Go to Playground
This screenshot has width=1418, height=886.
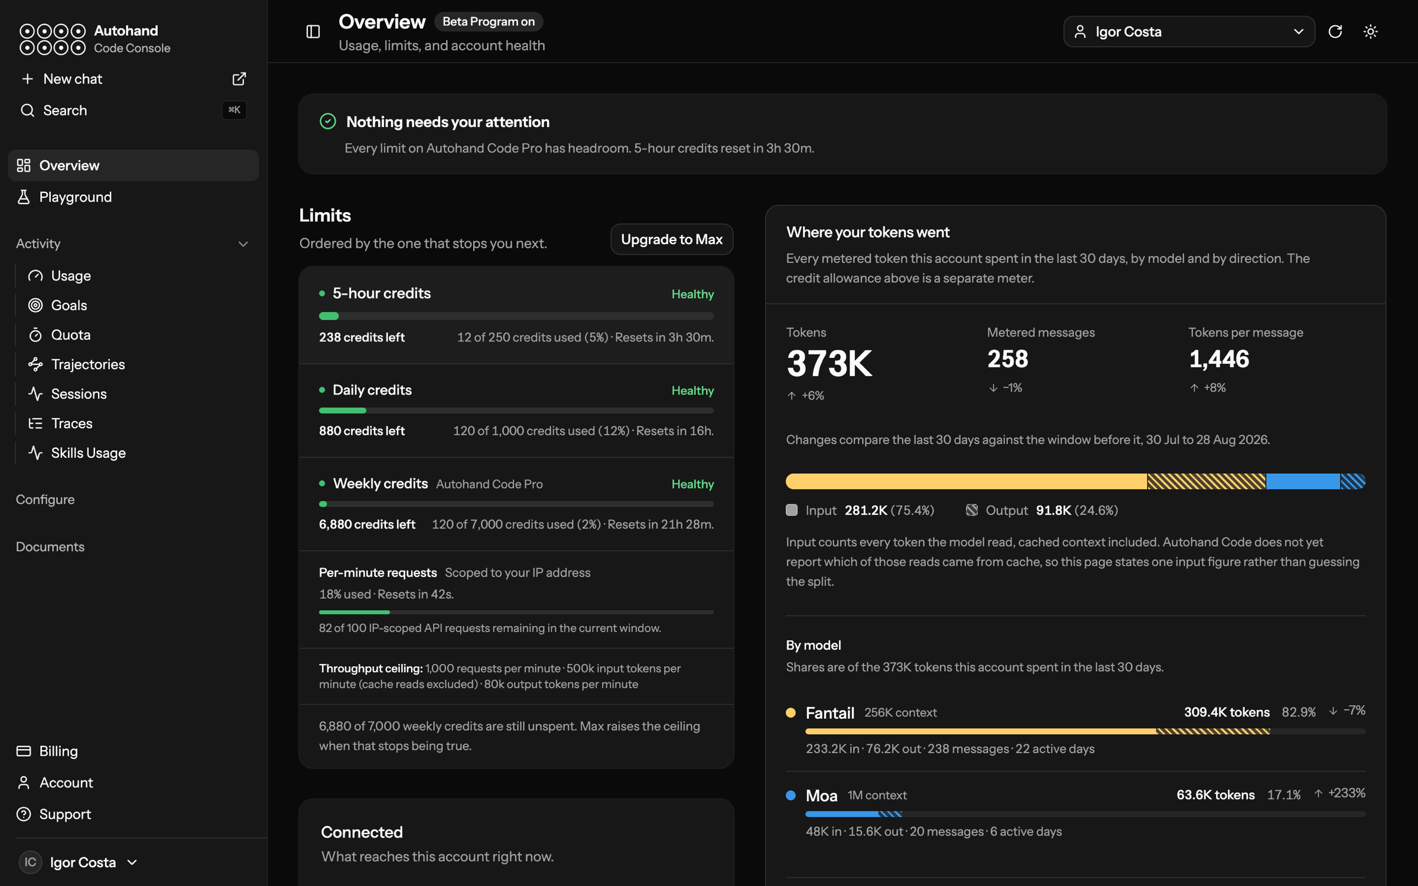tap(133, 197)
